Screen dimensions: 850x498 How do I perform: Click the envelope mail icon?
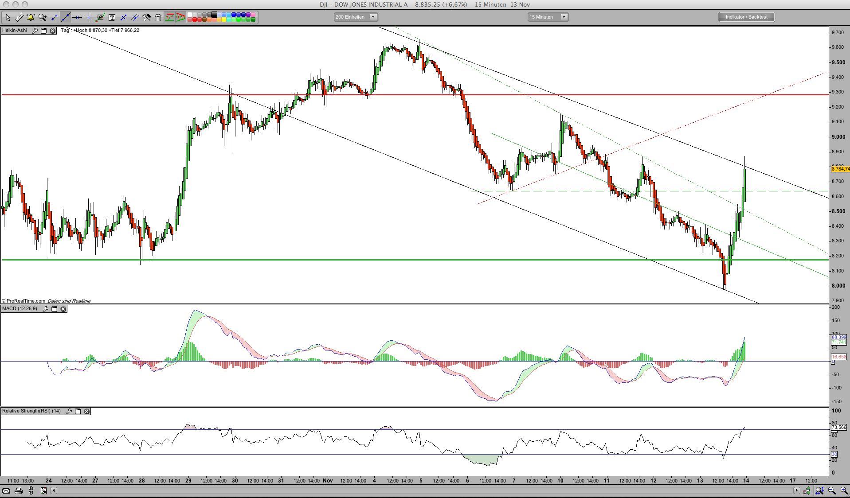(x=6, y=490)
